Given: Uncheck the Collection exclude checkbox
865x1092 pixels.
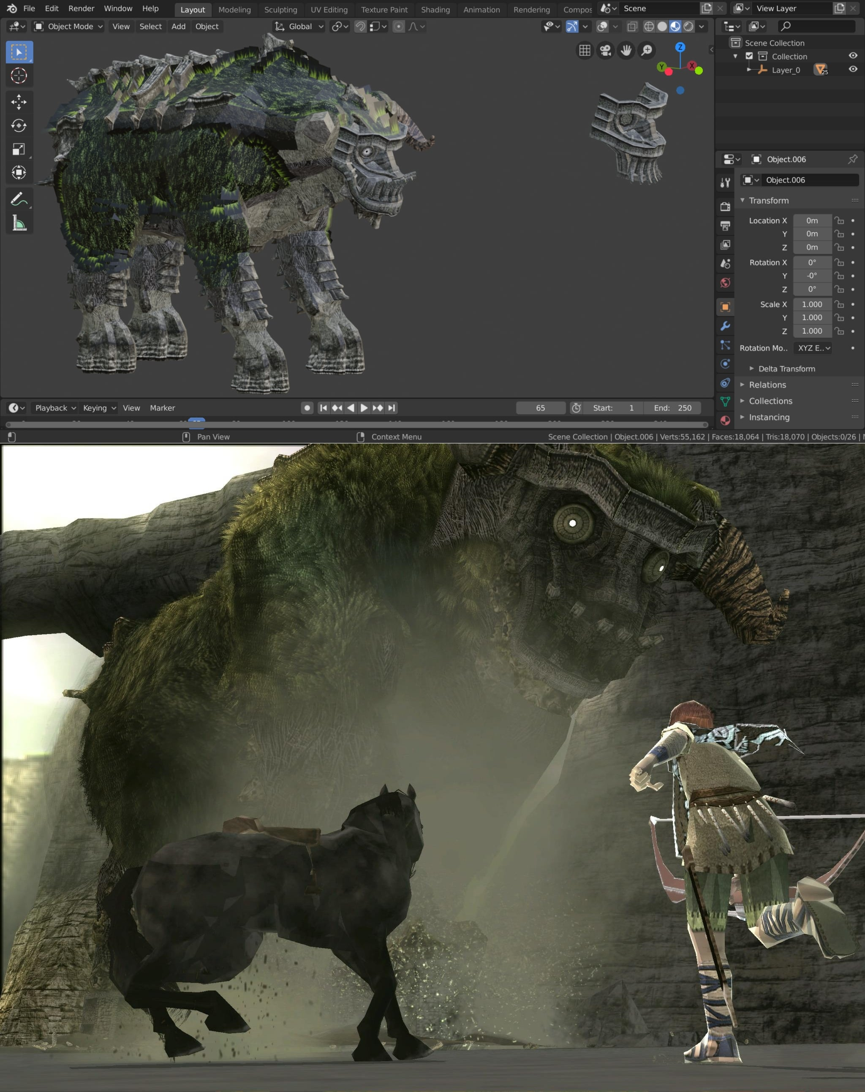Looking at the screenshot, I should (749, 56).
